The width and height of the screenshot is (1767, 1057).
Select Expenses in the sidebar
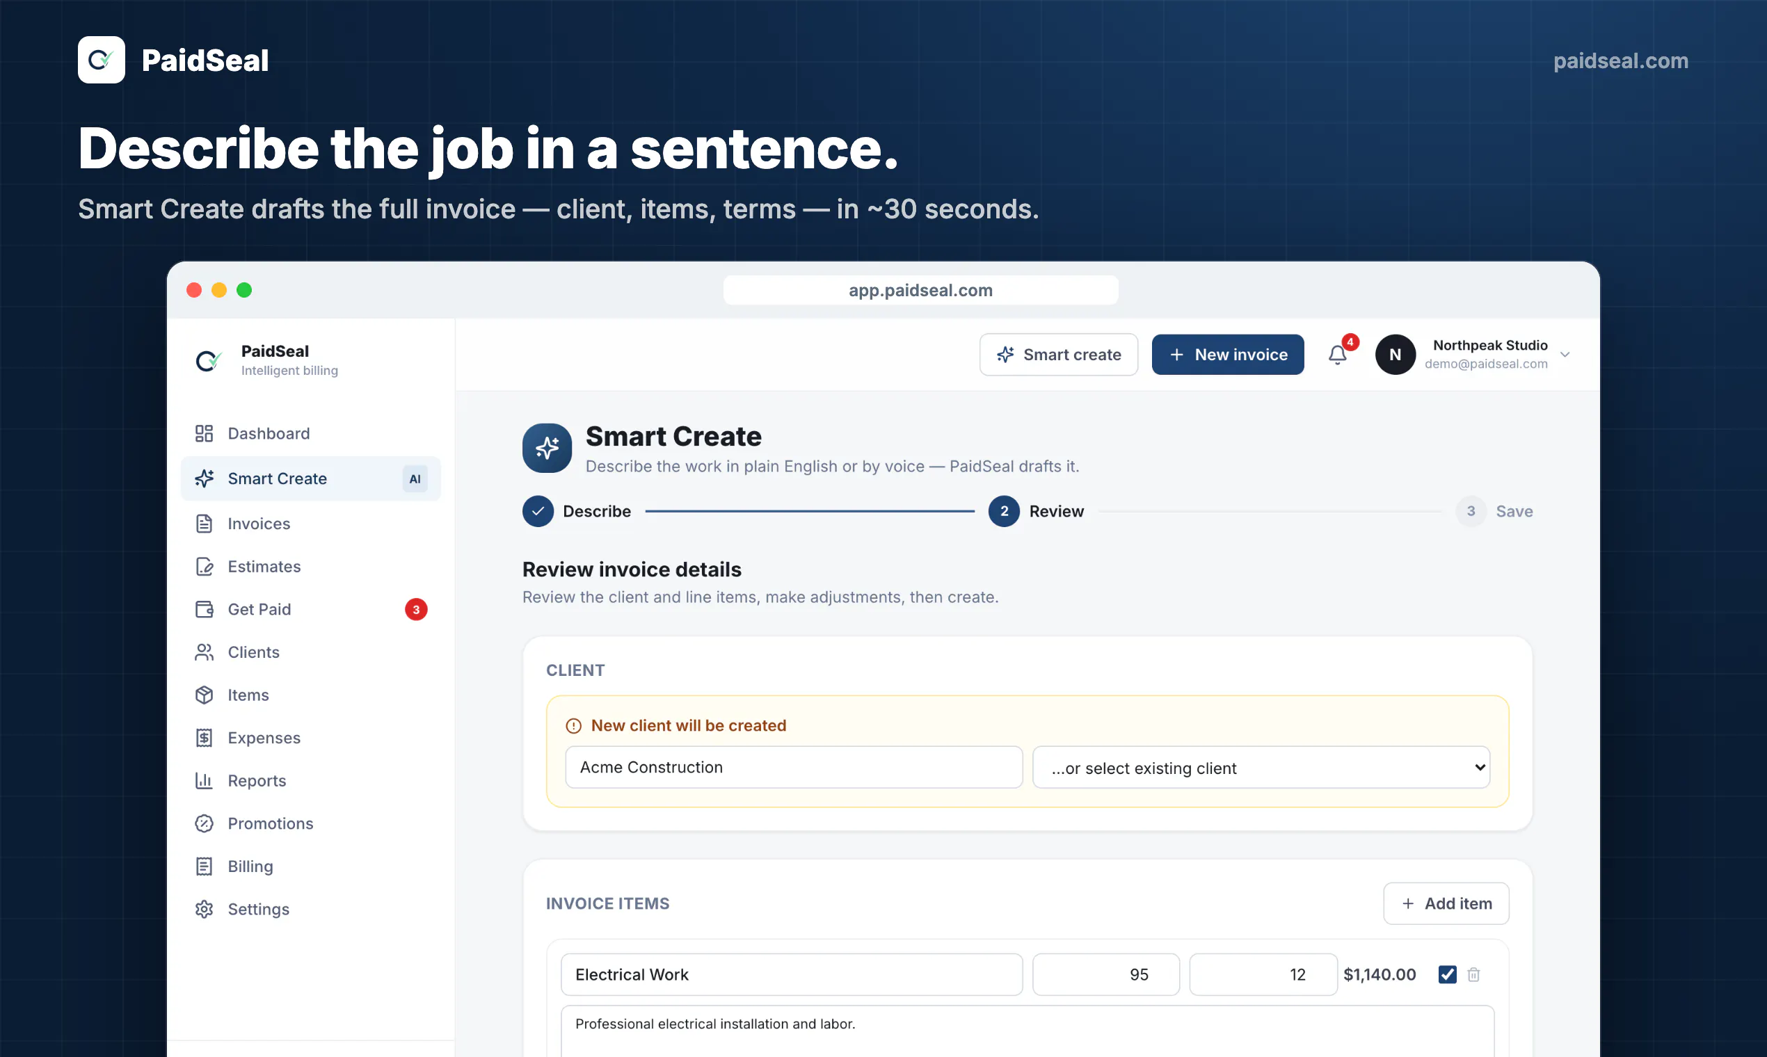pos(311,737)
